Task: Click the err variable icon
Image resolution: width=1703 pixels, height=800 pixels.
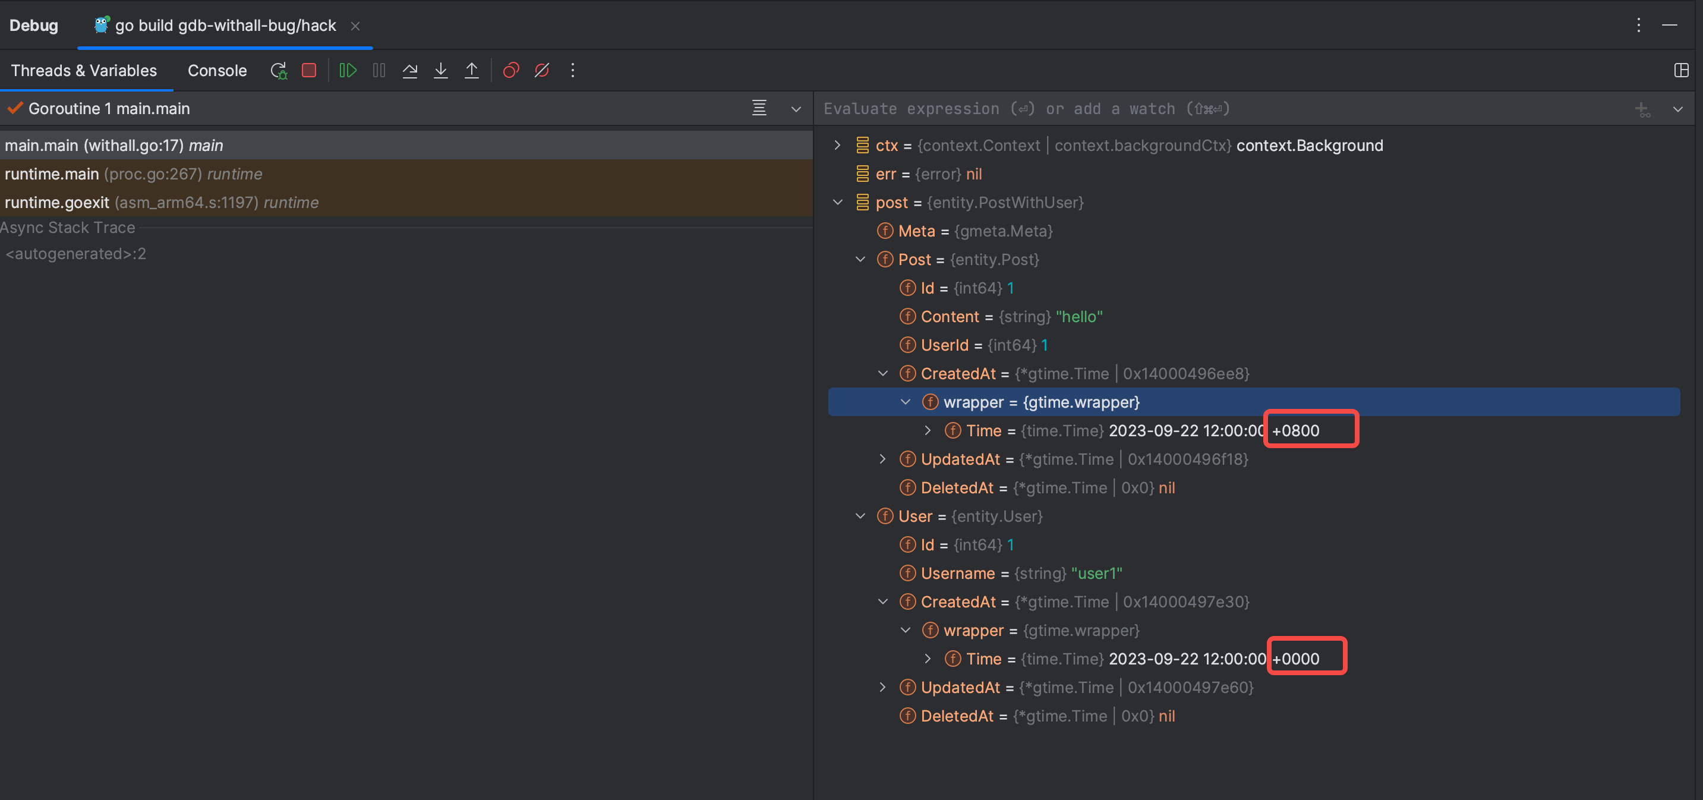Action: 862,173
